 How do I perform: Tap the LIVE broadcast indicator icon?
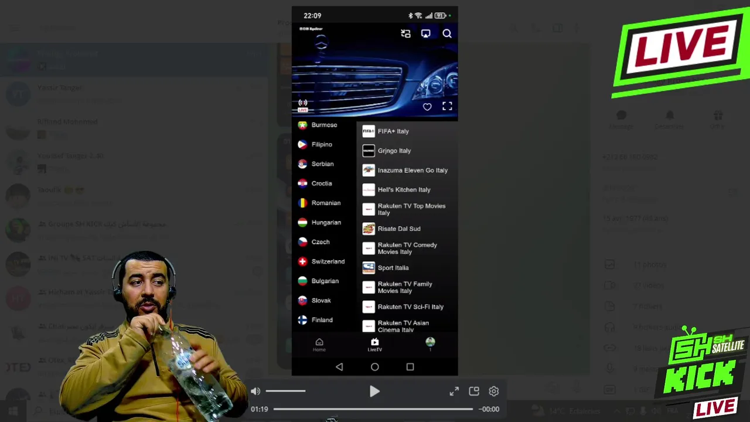[x=303, y=105]
